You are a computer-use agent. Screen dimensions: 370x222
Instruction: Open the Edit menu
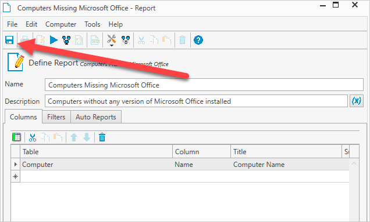[x=31, y=24]
